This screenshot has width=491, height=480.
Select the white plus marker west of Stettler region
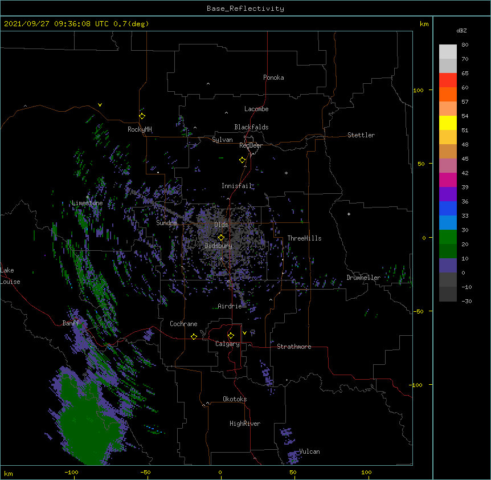(349, 214)
